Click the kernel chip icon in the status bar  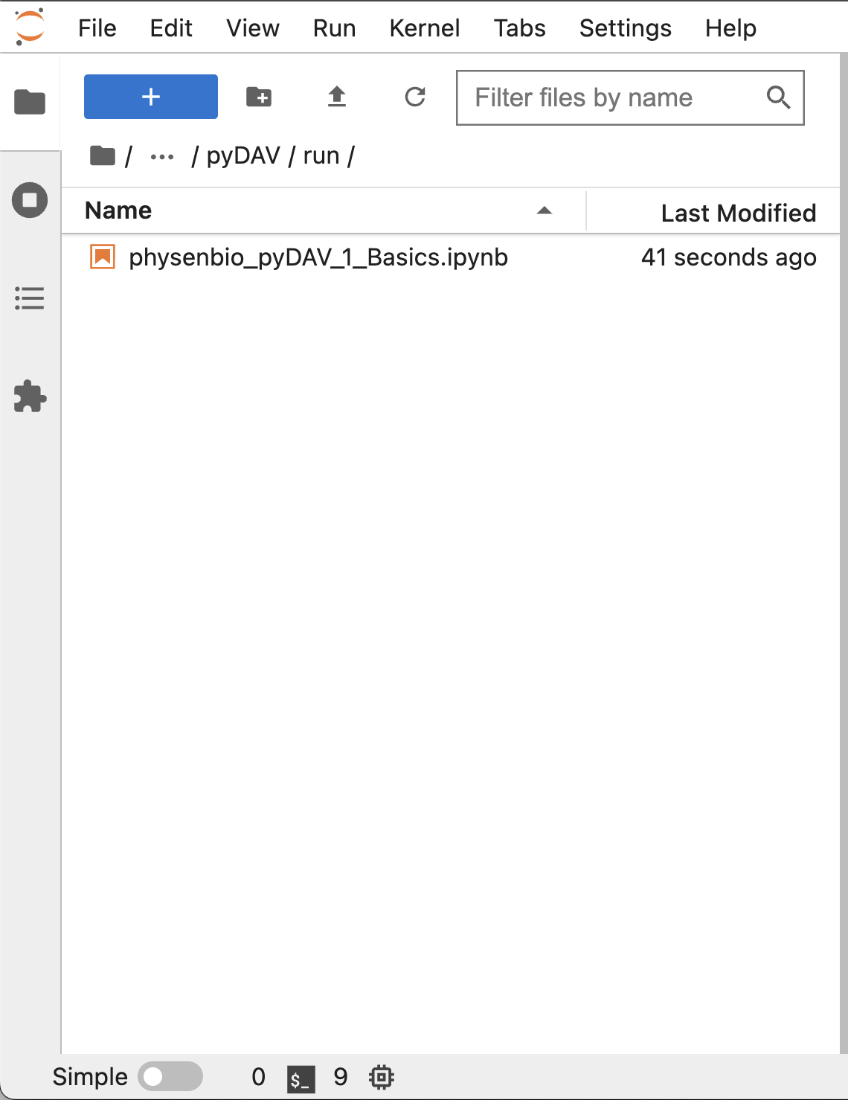coord(381,1076)
